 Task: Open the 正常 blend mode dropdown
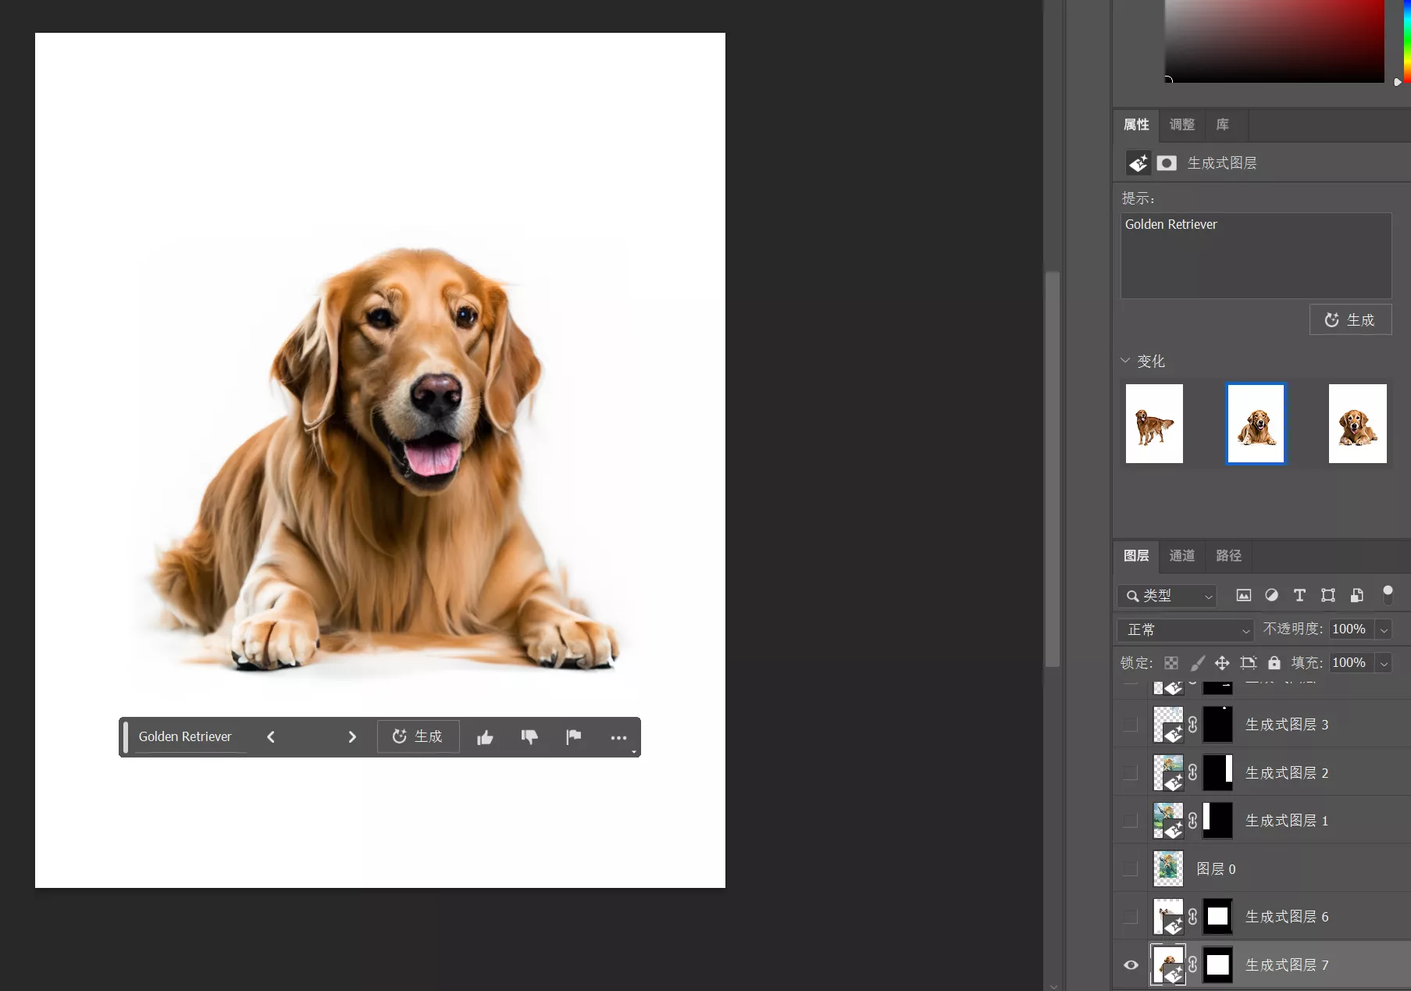[x=1185, y=629]
